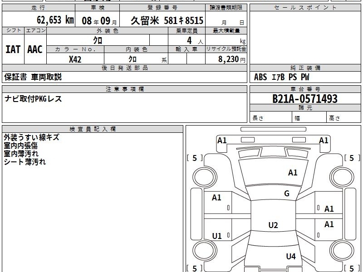Select the text 保証書 車両取説

(x=33, y=77)
